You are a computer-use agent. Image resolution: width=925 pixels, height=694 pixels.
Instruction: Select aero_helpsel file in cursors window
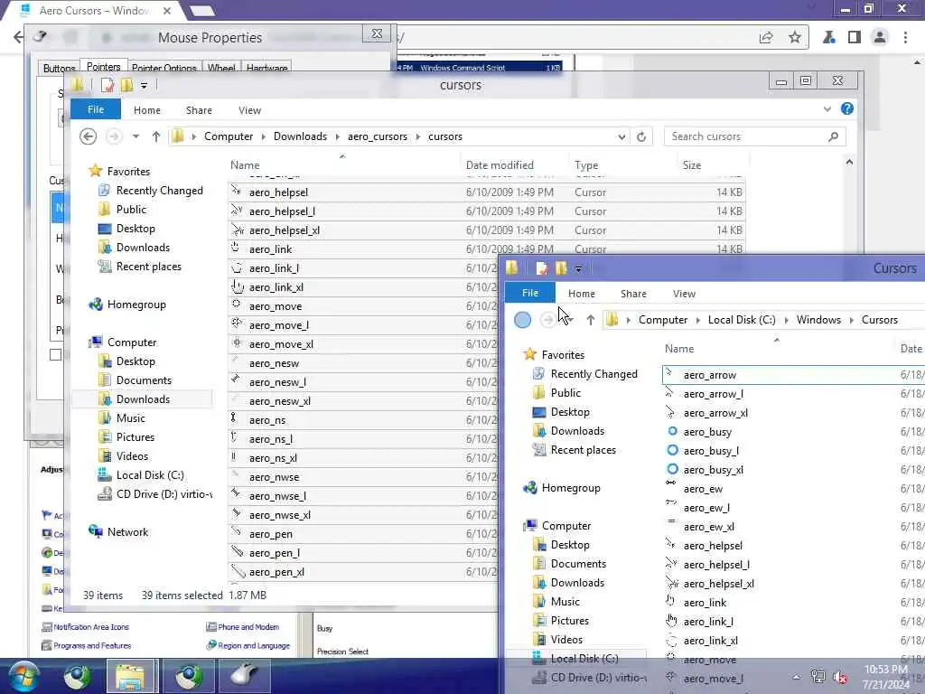click(278, 192)
